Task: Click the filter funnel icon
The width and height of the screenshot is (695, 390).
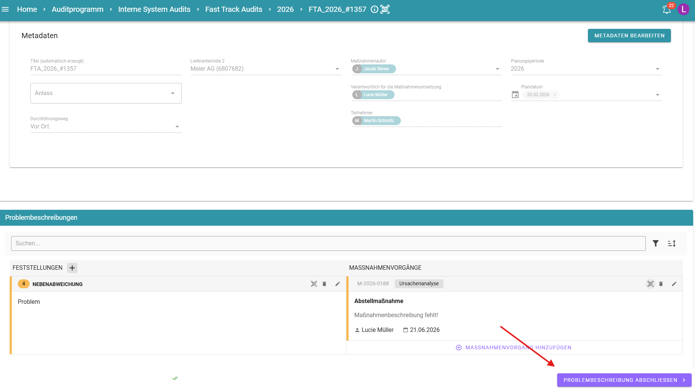Action: tap(656, 243)
